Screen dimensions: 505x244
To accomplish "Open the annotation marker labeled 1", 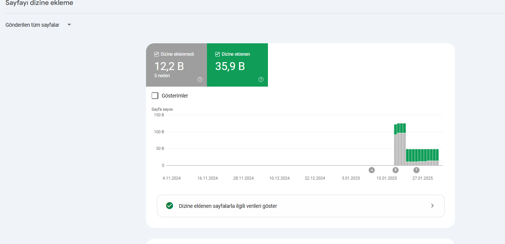I will point(416,170).
